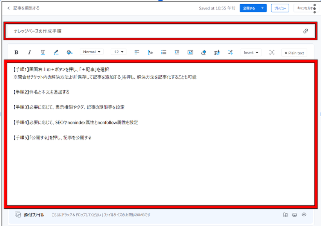Click the permalink chain icon in title field

(x=306, y=31)
